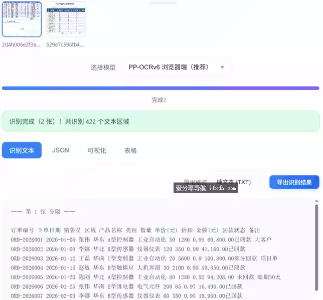Screen dimensions: 323x300
Task: Open the 表格 tab
Action: point(130,150)
